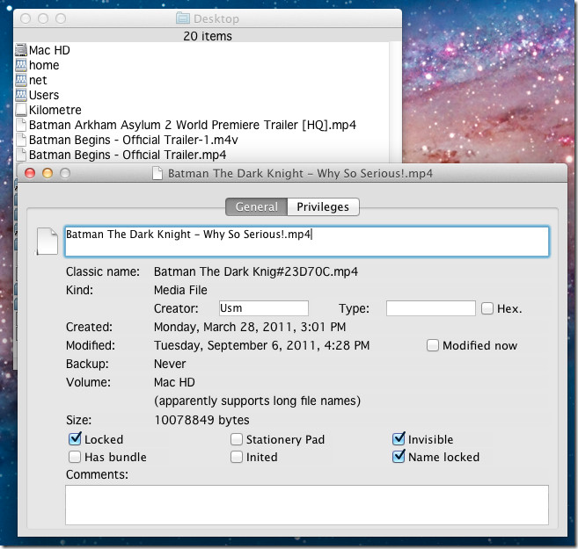Viewport: 578px width, 549px height.
Task: Click the net network icon in Desktop list
Action: 21,80
